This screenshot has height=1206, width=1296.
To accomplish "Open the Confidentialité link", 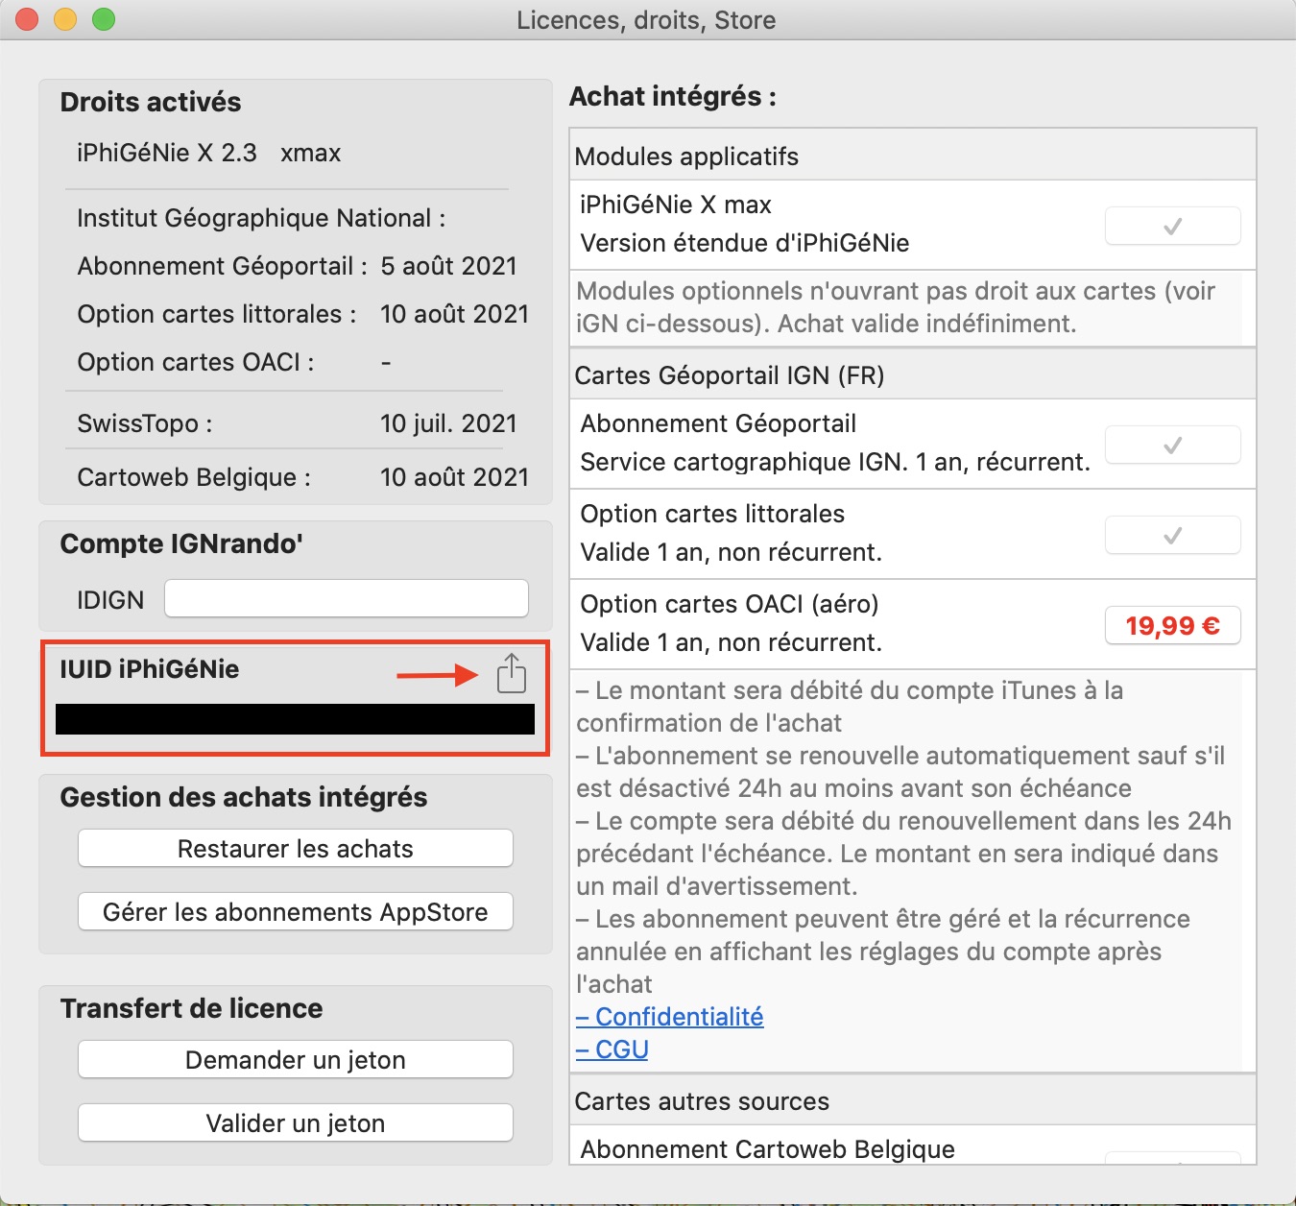I will click(670, 1017).
